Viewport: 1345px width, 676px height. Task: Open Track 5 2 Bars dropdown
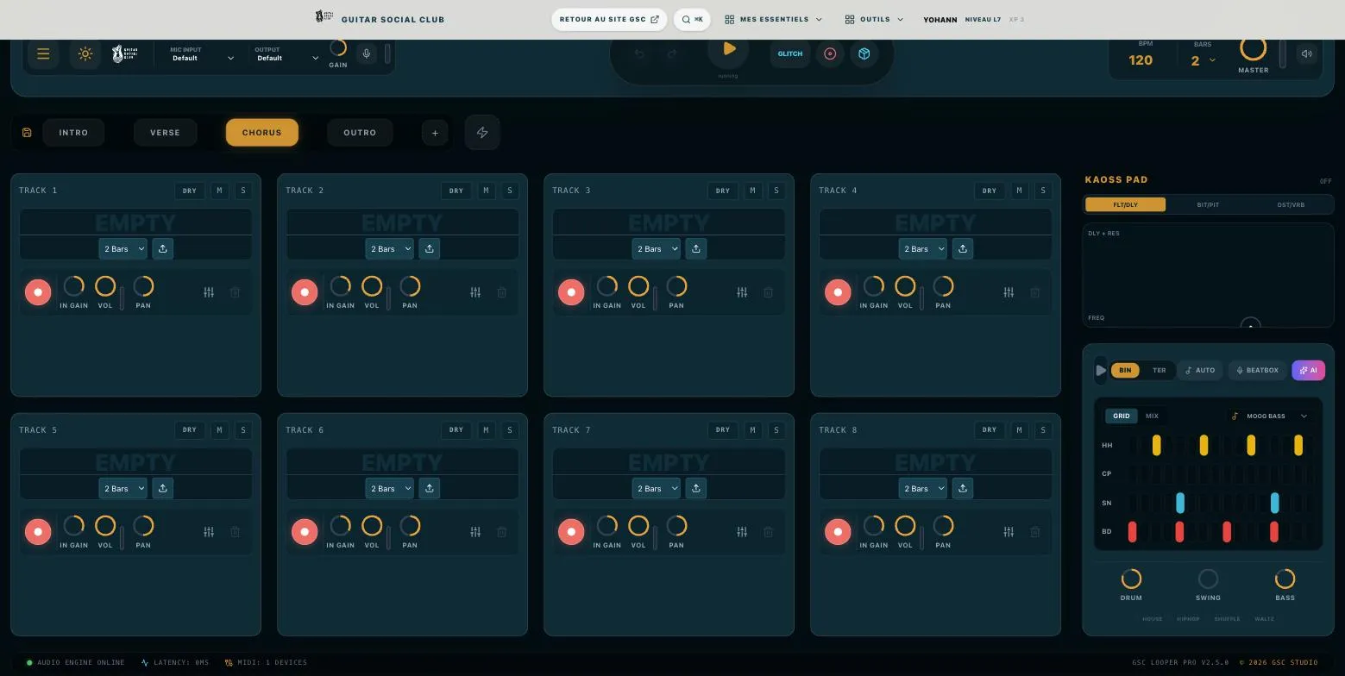pos(123,488)
